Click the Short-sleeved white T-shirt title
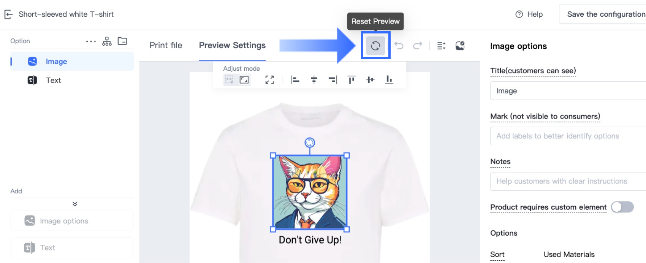 click(x=66, y=14)
